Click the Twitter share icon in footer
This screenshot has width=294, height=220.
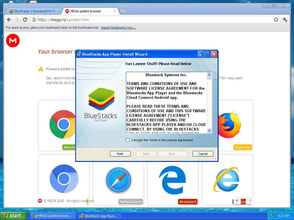pos(237,201)
